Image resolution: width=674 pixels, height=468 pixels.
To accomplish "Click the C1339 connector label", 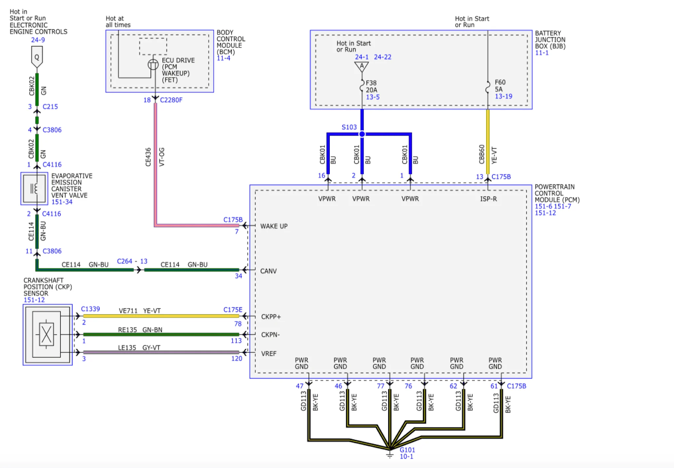I will [90, 309].
